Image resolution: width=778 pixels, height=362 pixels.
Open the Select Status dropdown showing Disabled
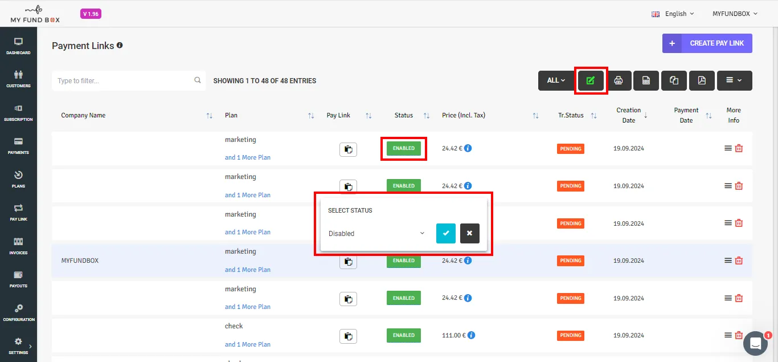tap(376, 233)
